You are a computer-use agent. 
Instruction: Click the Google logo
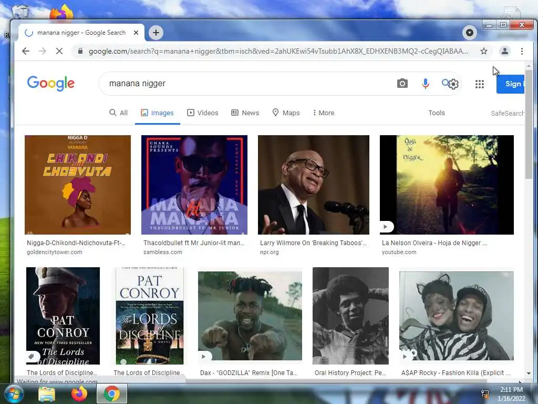pos(51,84)
